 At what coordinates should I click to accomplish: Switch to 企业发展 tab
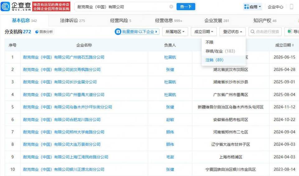click(x=217, y=20)
